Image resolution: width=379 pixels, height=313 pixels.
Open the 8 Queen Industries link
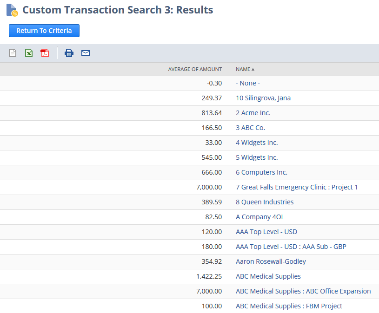265,202
